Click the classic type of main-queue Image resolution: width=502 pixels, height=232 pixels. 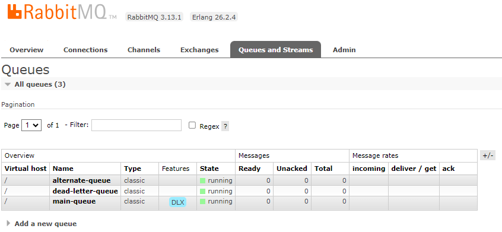click(x=135, y=201)
